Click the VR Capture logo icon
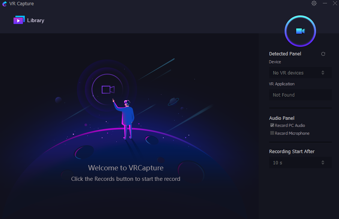Screen dimensions: 339x219 [5, 3]
